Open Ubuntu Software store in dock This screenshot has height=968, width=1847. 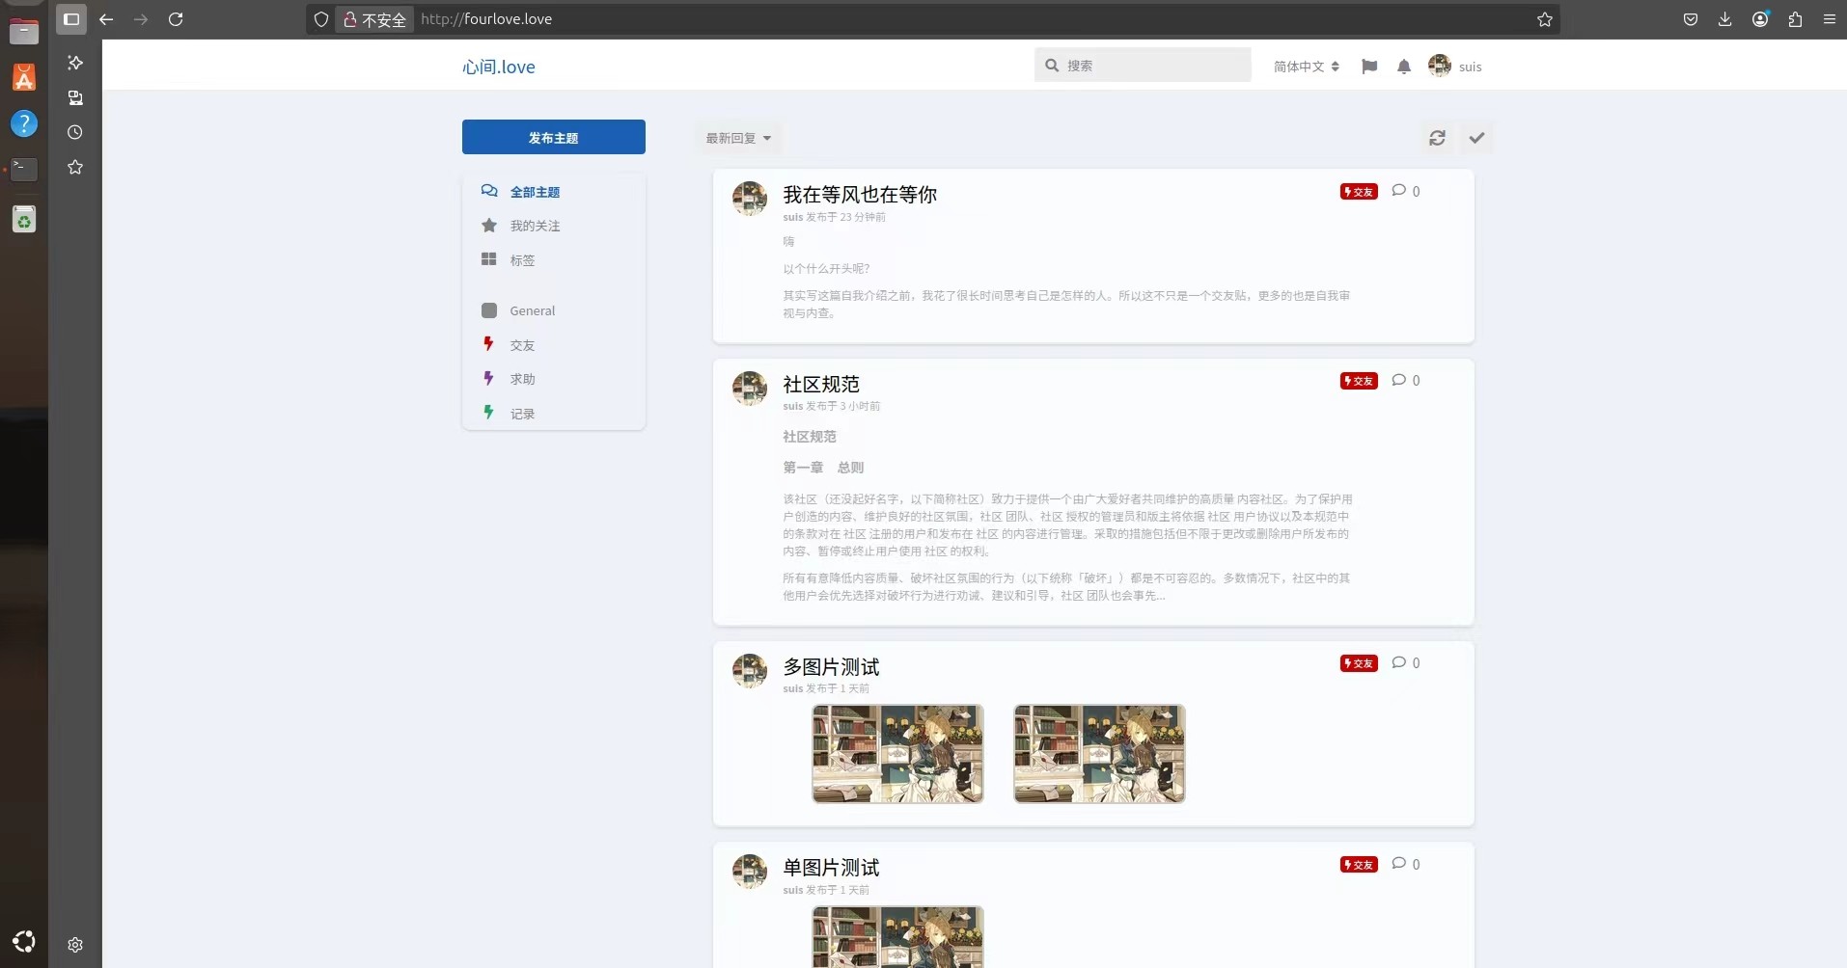pyautogui.click(x=24, y=77)
